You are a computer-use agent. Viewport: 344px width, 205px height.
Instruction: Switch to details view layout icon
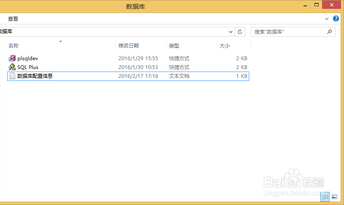(x=325, y=197)
